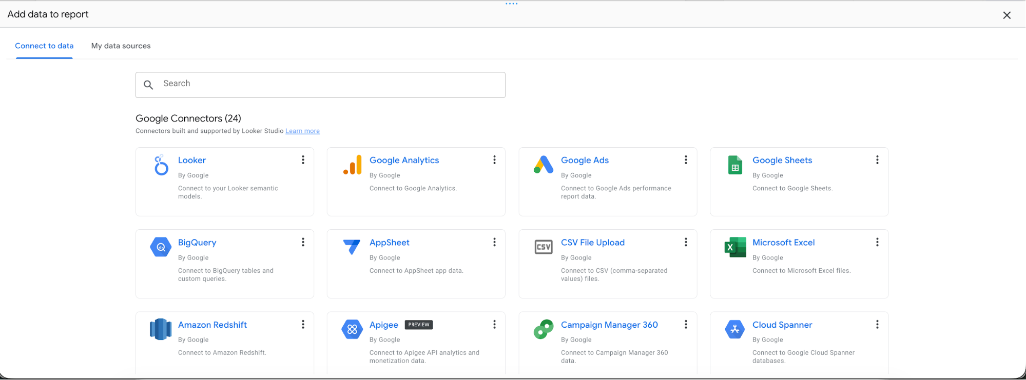The width and height of the screenshot is (1026, 380).
Task: Select the Microsoft Excel icon
Action: tap(735, 247)
